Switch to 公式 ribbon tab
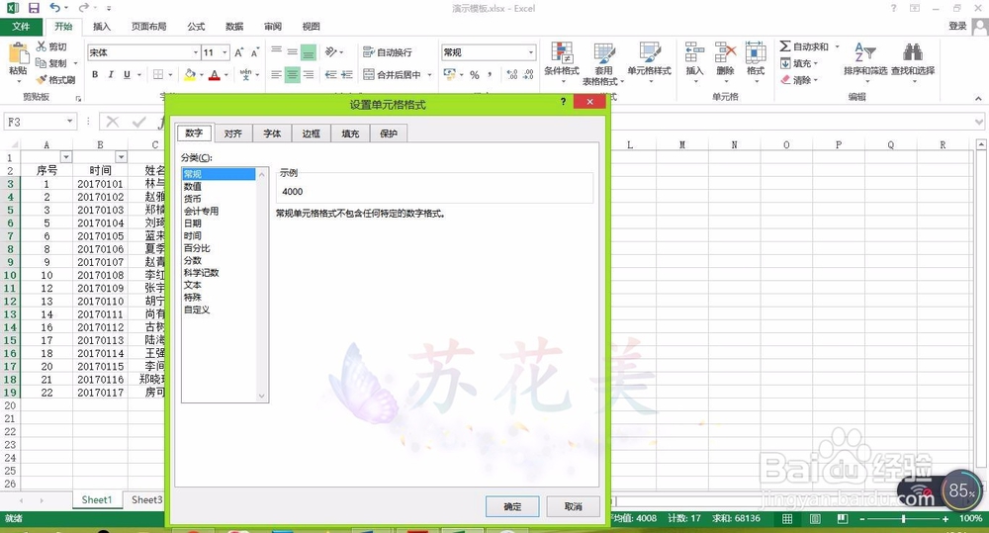Screen dimensions: 989x533 pyautogui.click(x=196, y=27)
